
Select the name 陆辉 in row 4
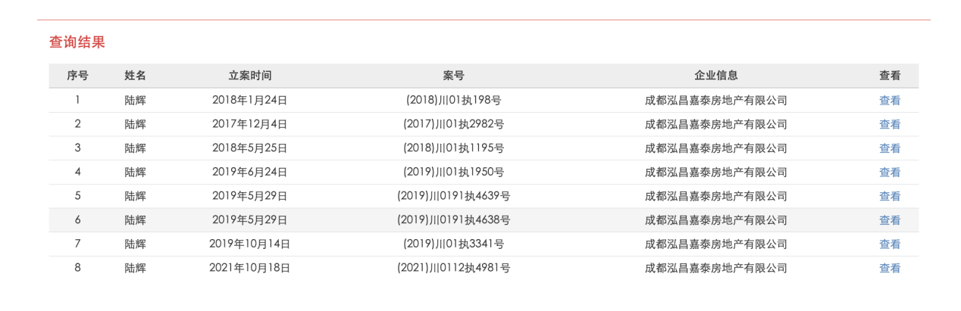click(135, 173)
